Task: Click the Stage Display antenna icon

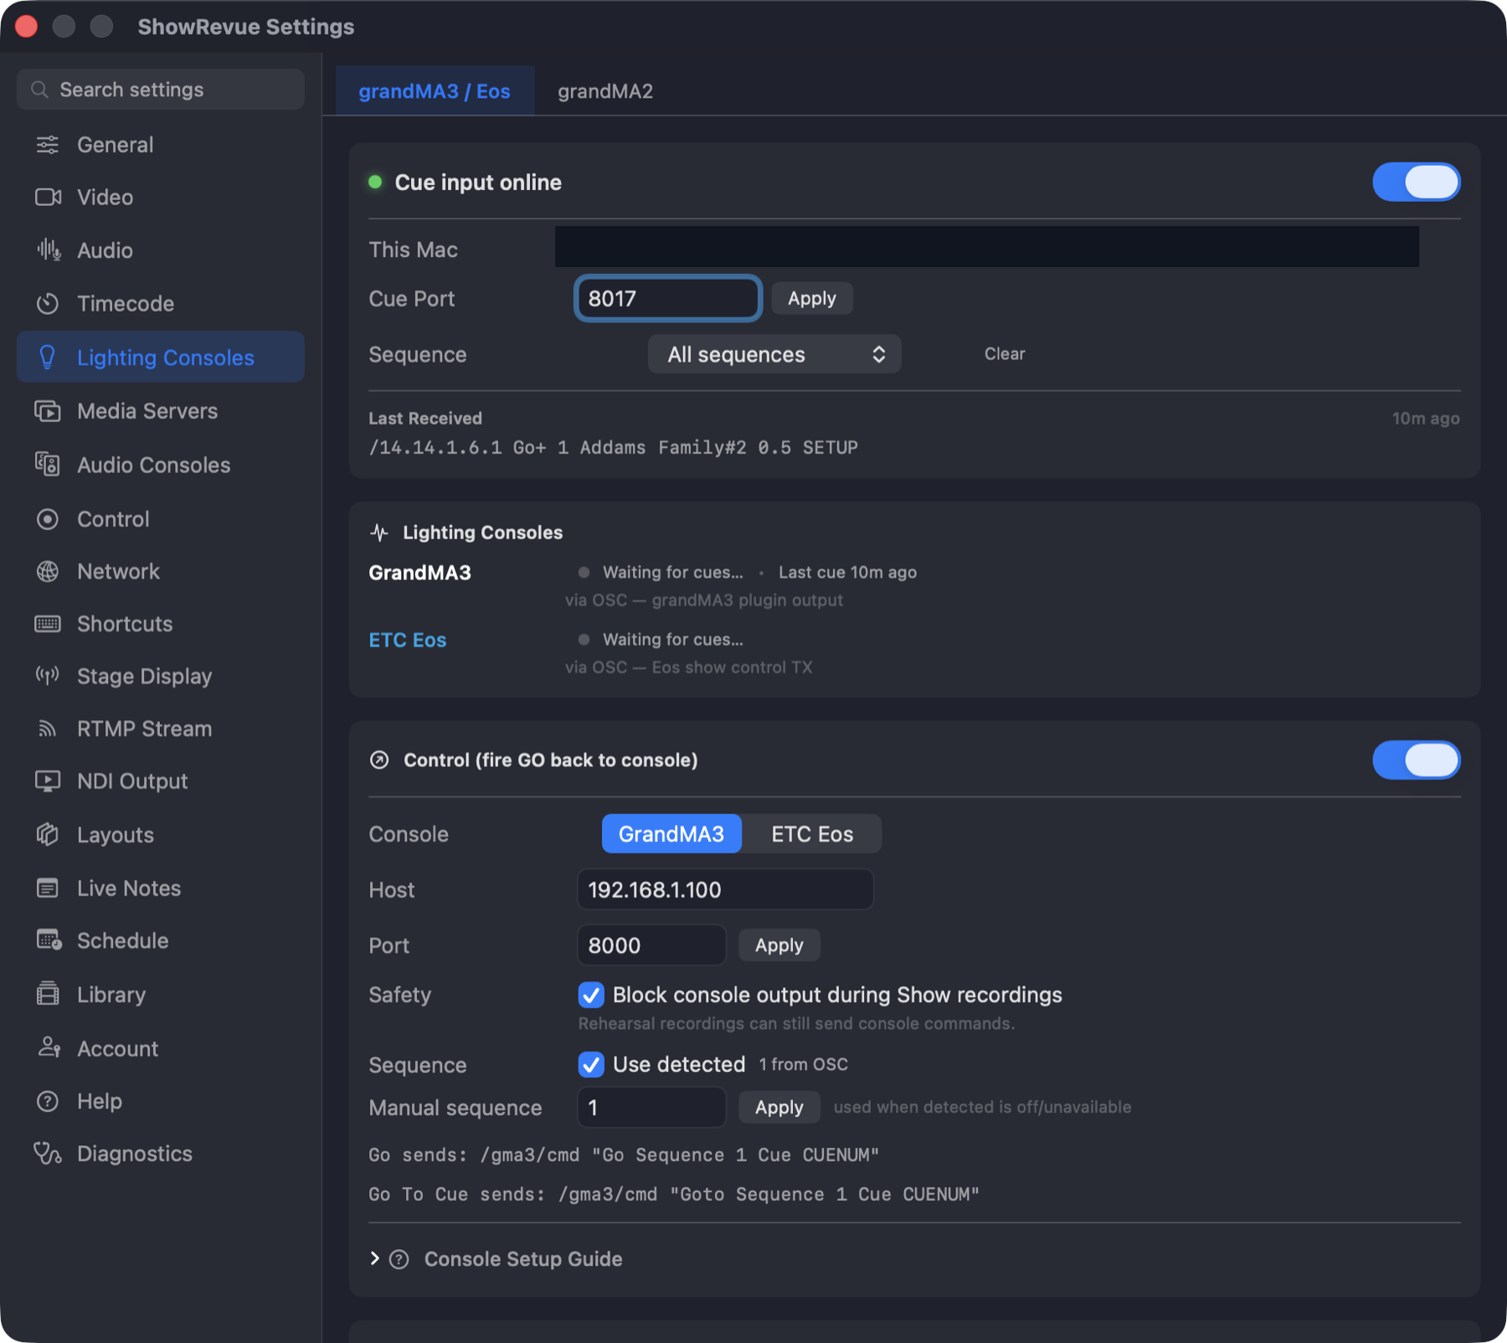Action: pyautogui.click(x=48, y=676)
